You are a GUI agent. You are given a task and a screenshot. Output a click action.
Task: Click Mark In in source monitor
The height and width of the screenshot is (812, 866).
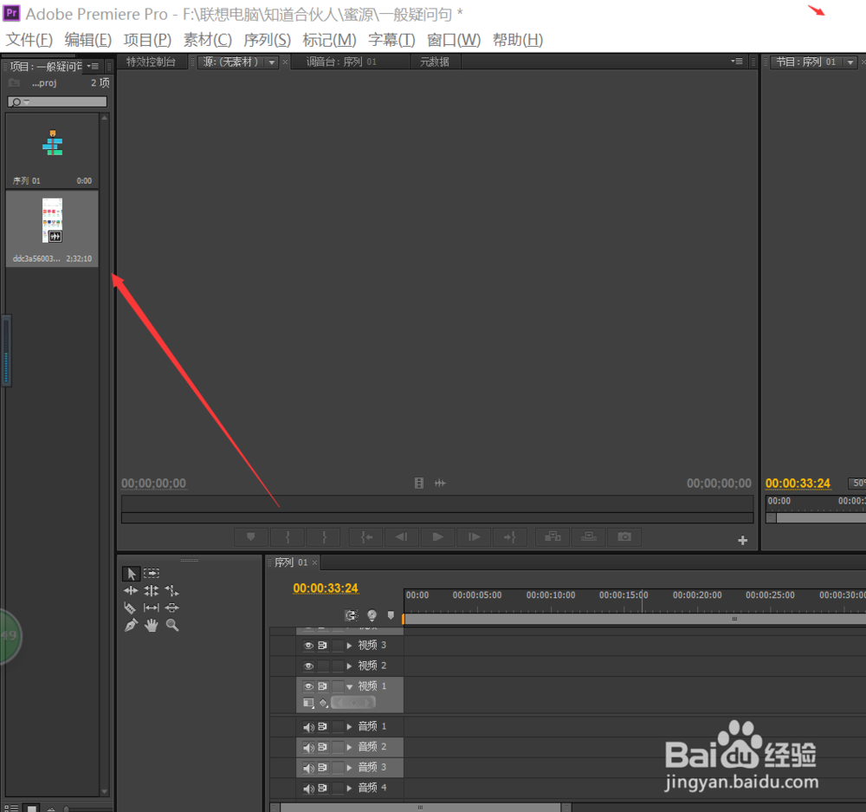click(x=288, y=536)
